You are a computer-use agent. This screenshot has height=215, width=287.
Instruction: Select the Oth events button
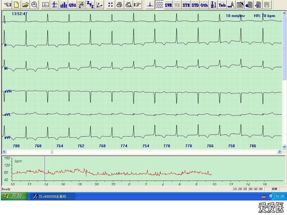[x=204, y=5]
